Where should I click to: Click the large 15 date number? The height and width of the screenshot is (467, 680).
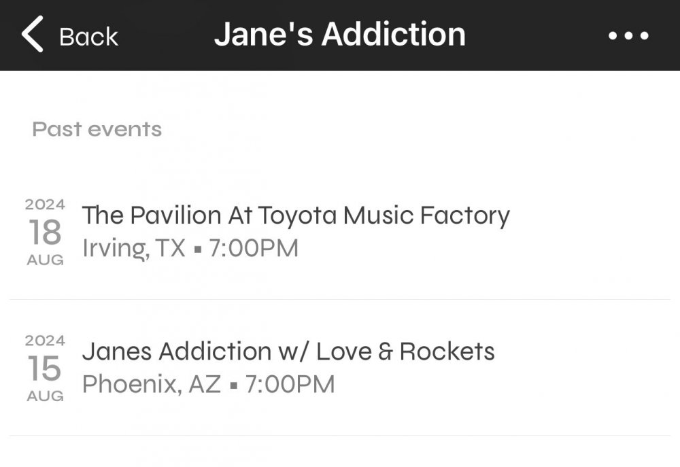coord(45,368)
